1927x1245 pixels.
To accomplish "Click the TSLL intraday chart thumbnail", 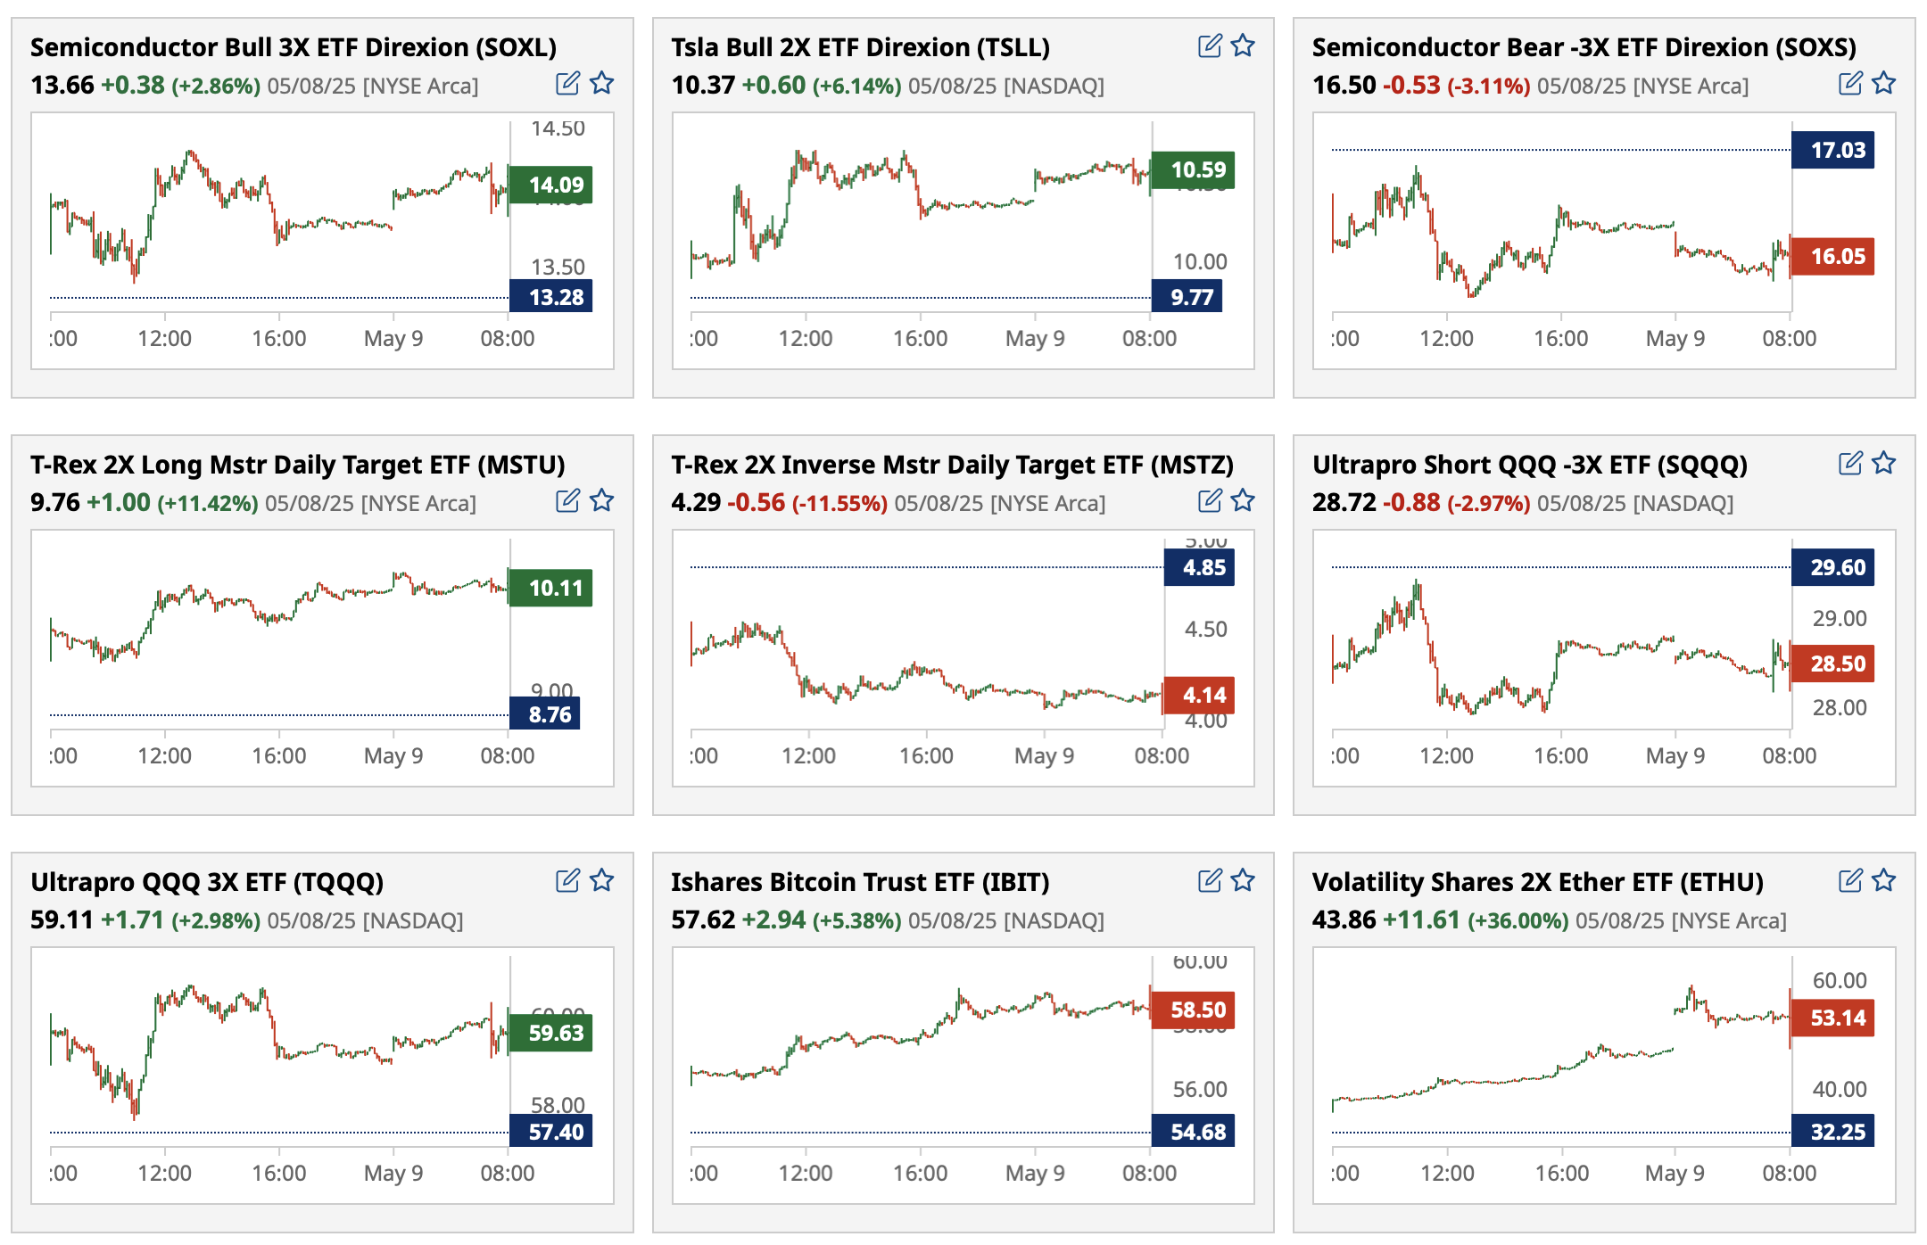I will click(x=919, y=223).
